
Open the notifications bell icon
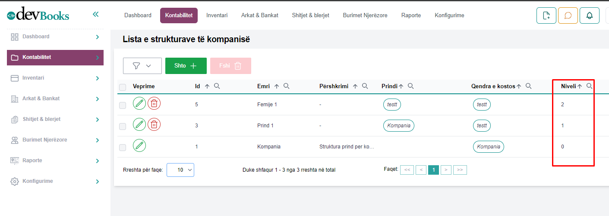[x=589, y=15]
